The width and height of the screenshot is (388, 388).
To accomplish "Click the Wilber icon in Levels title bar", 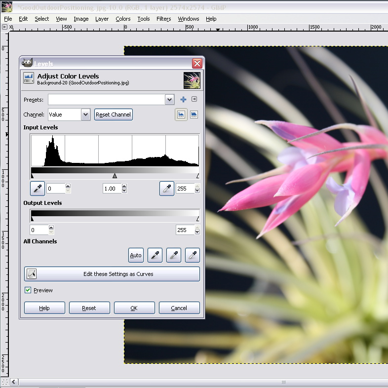I will pos(27,63).
